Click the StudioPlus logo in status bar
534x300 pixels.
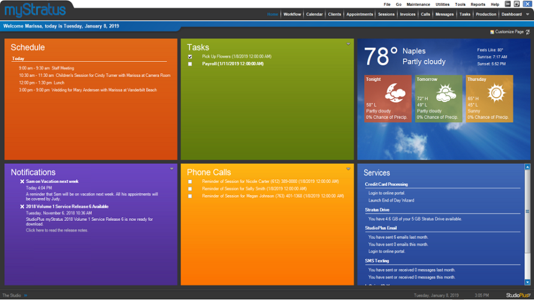[x=518, y=295]
